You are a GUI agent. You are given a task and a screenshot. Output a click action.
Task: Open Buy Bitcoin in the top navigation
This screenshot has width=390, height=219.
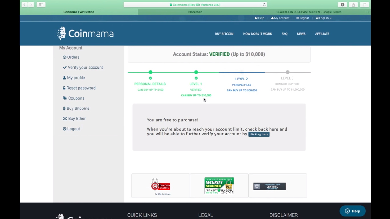[x=224, y=34]
